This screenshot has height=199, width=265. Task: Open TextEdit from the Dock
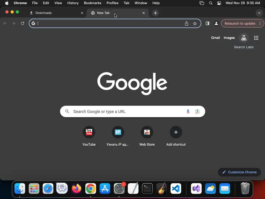[x=133, y=188]
